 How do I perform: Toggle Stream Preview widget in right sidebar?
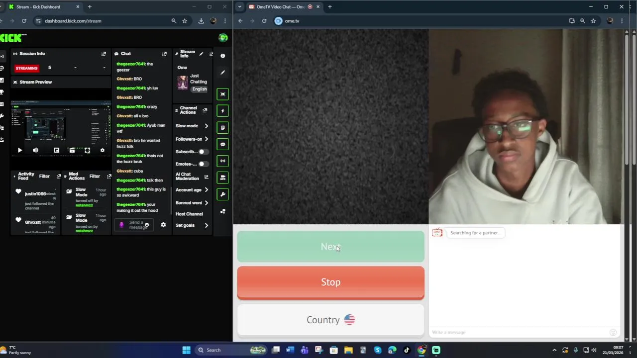(x=223, y=94)
